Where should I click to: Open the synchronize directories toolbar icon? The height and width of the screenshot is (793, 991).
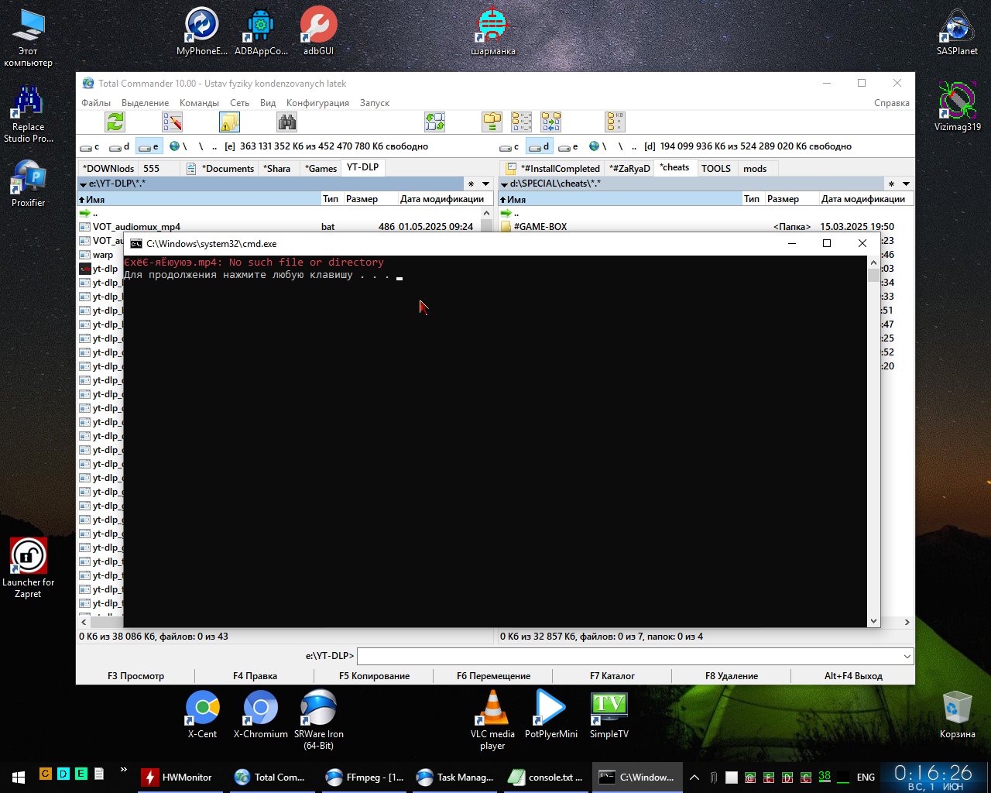click(x=434, y=122)
